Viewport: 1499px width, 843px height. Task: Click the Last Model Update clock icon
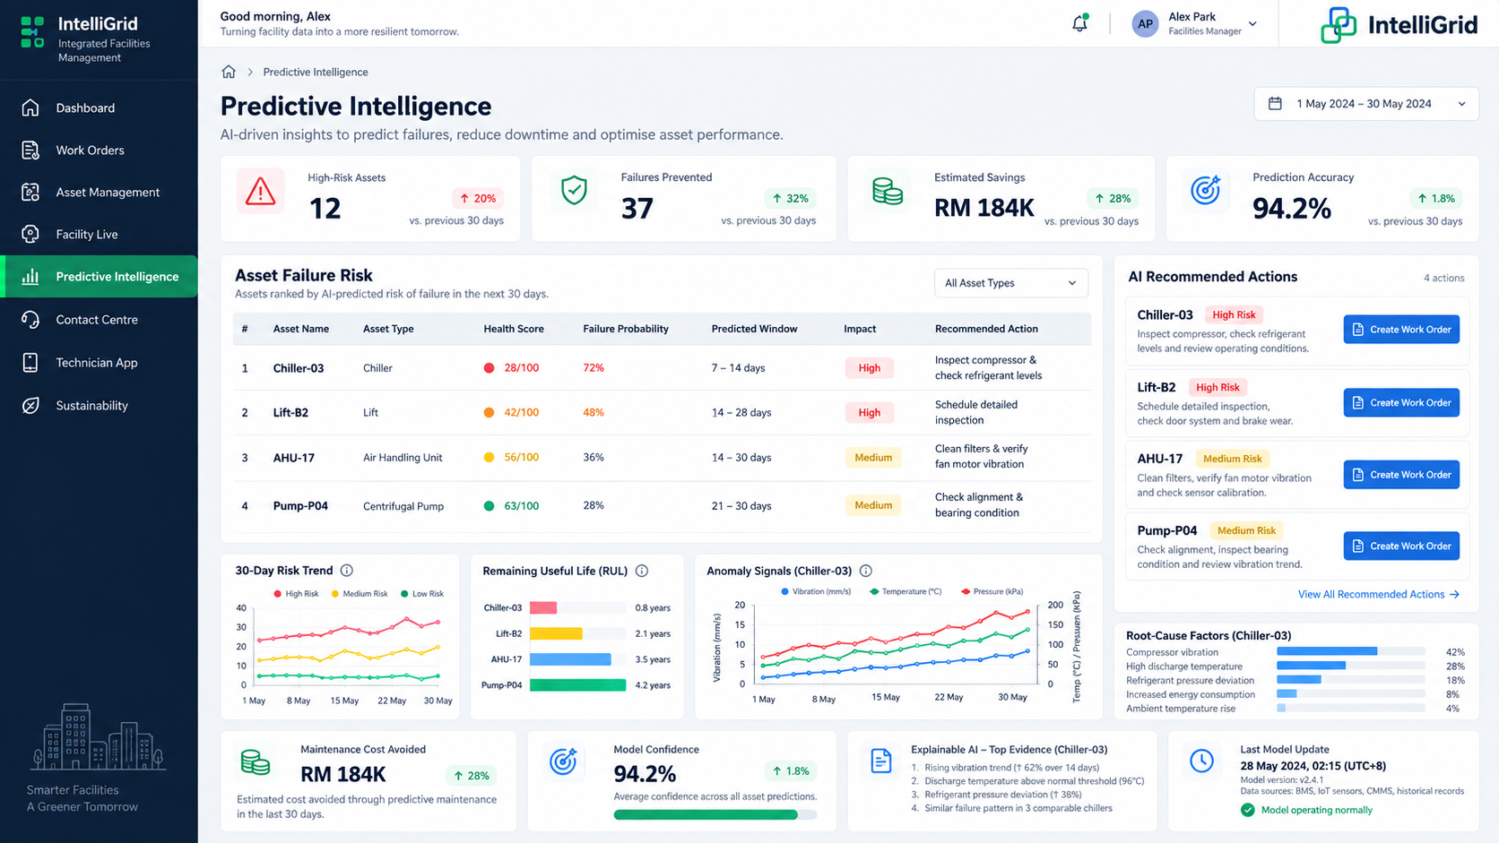pos(1201,761)
